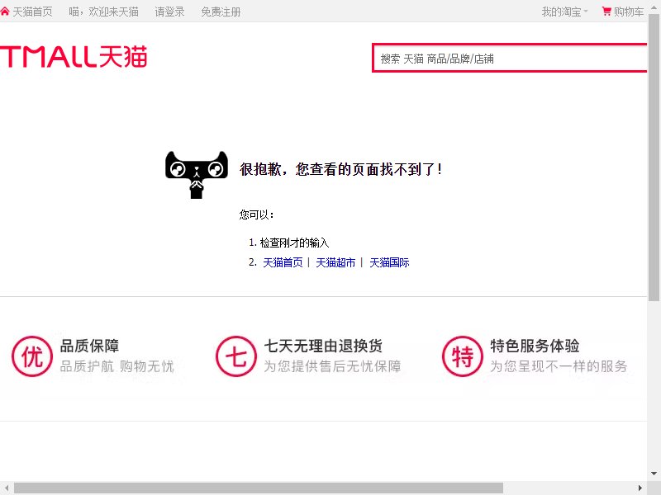Open the 购物车 cart link
The height and width of the screenshot is (495, 661).
point(629,12)
